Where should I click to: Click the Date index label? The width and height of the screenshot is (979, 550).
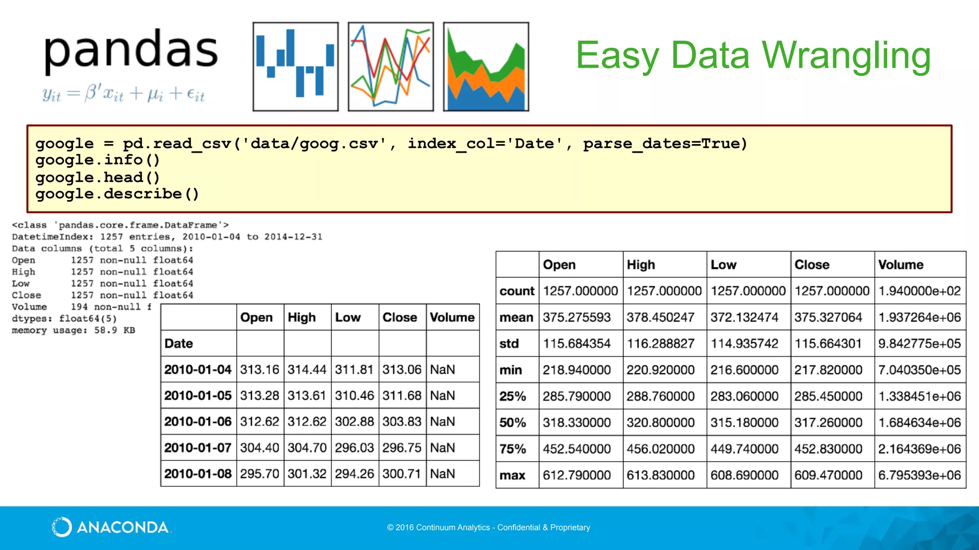pyautogui.click(x=179, y=344)
